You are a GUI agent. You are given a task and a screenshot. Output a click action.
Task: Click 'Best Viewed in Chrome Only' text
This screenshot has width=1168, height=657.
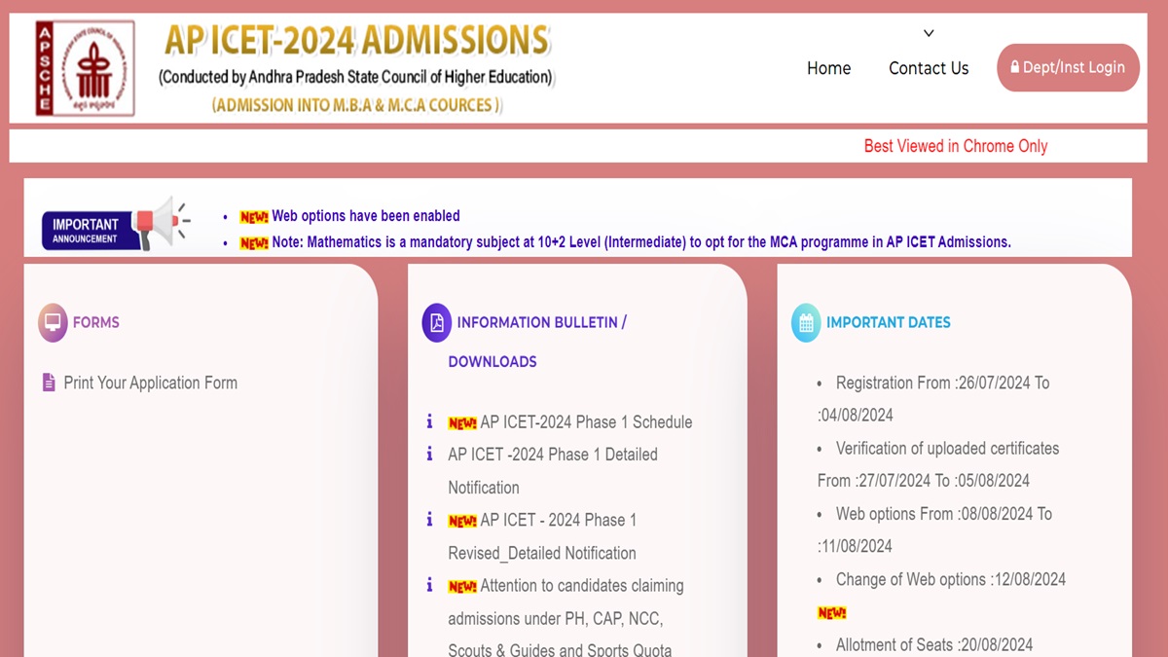click(956, 146)
